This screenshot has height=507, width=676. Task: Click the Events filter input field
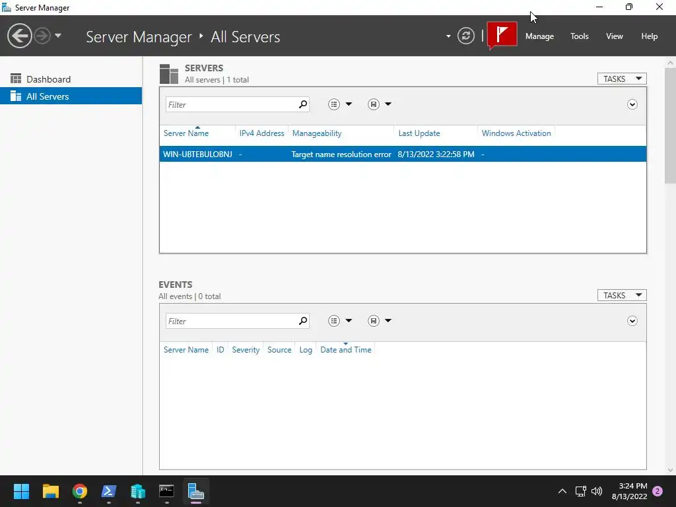click(232, 321)
